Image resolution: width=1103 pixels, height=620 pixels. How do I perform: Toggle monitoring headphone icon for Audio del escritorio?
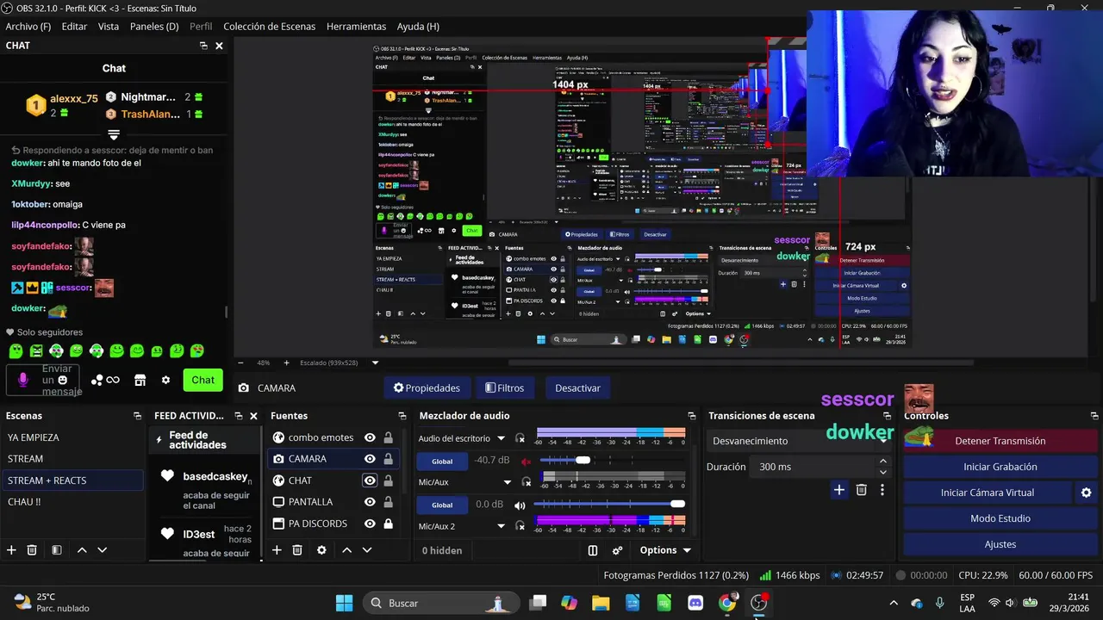[x=520, y=438]
